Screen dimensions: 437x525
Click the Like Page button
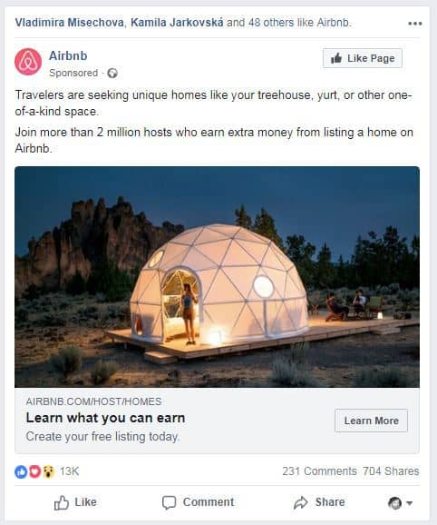(x=363, y=58)
